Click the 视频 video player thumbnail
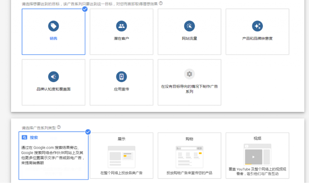Screen dimensions: 309x184 coord(257,155)
